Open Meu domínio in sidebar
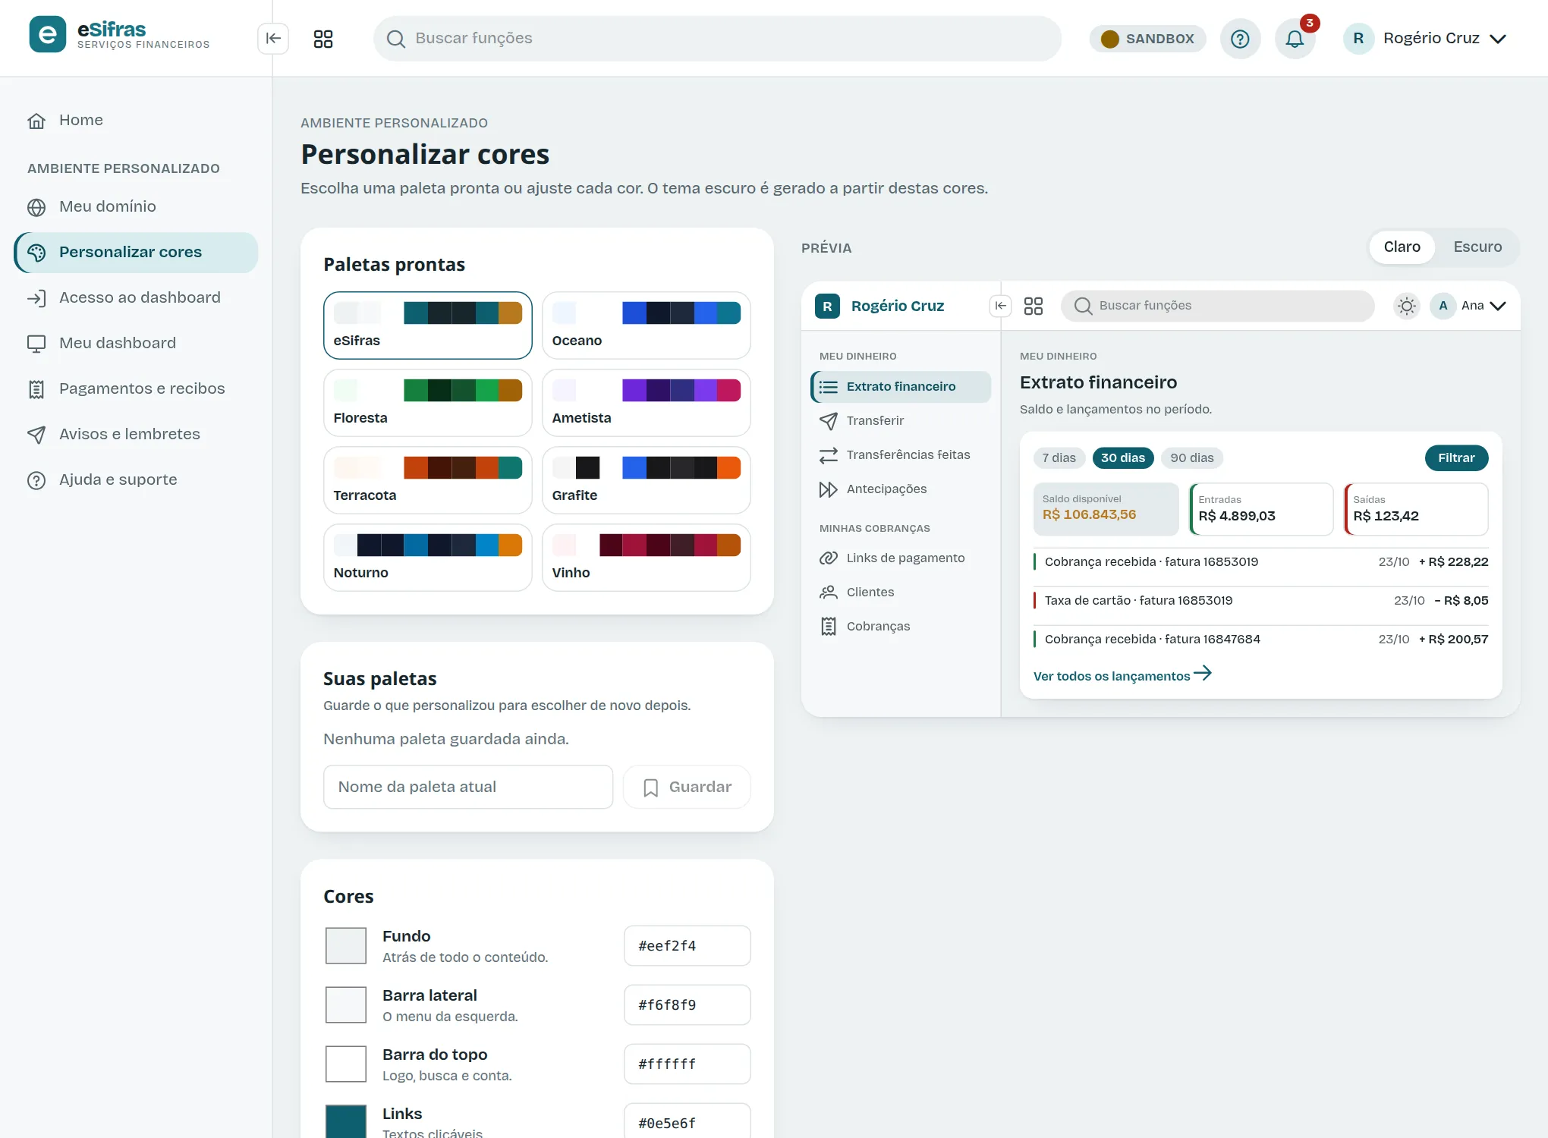 click(x=136, y=206)
